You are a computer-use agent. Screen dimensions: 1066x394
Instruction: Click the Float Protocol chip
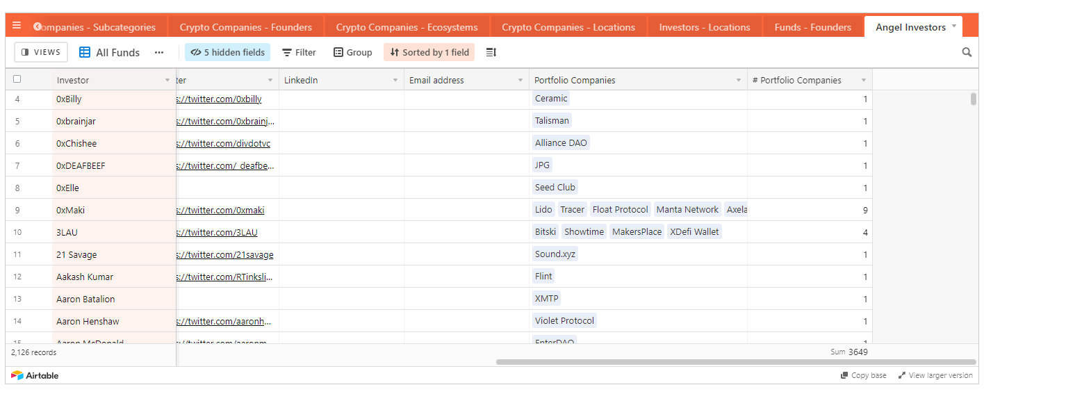coord(621,210)
